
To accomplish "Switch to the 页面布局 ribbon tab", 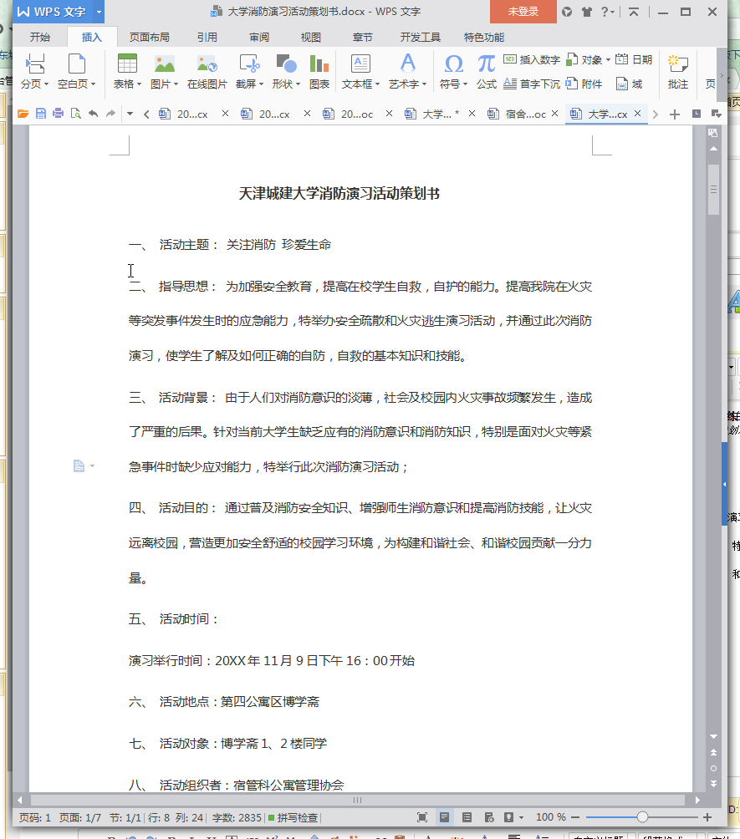I will tap(150, 37).
